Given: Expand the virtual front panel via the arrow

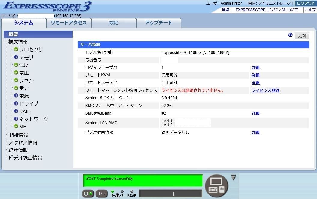Looking at the screenshot, I should click(x=233, y=177).
